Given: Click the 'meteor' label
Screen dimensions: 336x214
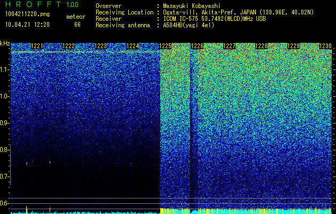Looking at the screenshot, I should (76, 17).
